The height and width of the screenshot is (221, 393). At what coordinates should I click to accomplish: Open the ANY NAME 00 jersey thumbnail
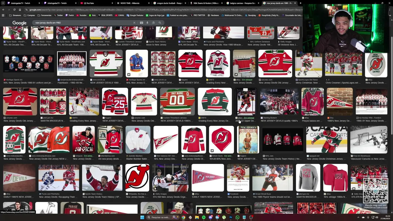(177, 102)
